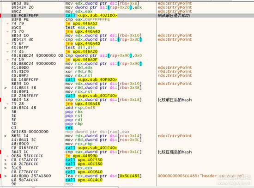Toggle the breakpoint marker next to 3B43 18
Screen dimensions: 254x188
click(x=0, y=100)
